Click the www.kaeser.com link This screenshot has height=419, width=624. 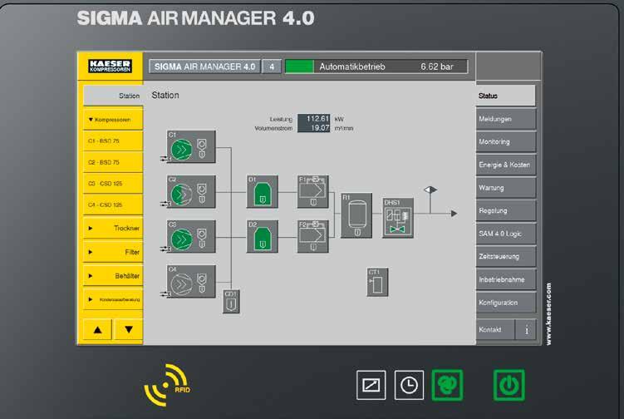pyautogui.click(x=548, y=314)
